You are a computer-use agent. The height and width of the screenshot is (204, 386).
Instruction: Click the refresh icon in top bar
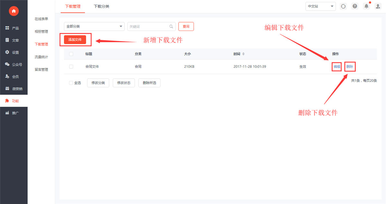point(343,6)
